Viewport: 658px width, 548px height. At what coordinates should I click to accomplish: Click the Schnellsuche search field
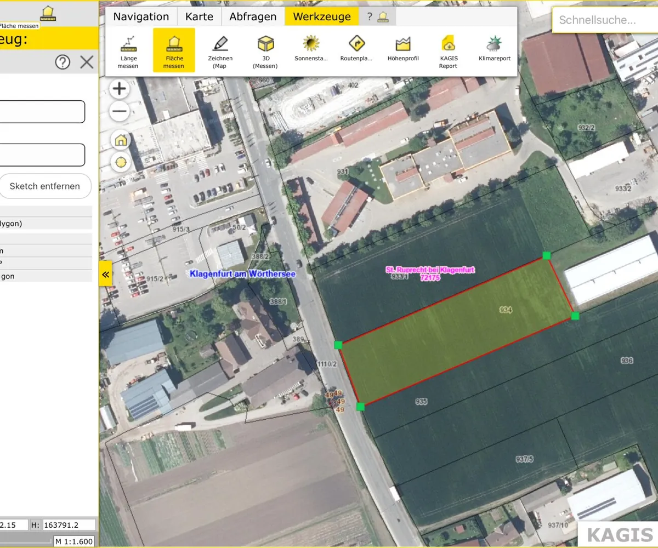click(x=603, y=21)
